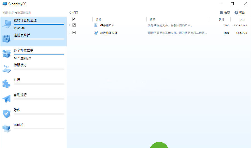Click the CleanMyPC title bar app icon
Screen dimensions: 251x154
(x=5, y=4)
